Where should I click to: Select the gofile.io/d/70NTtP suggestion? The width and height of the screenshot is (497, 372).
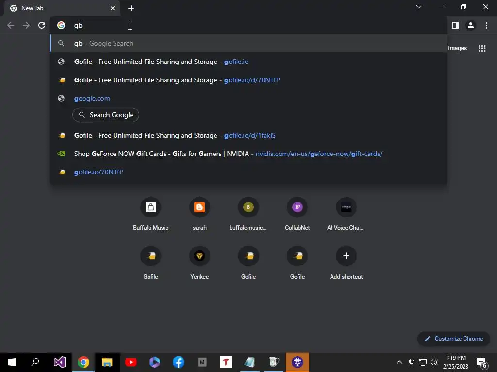(248, 80)
